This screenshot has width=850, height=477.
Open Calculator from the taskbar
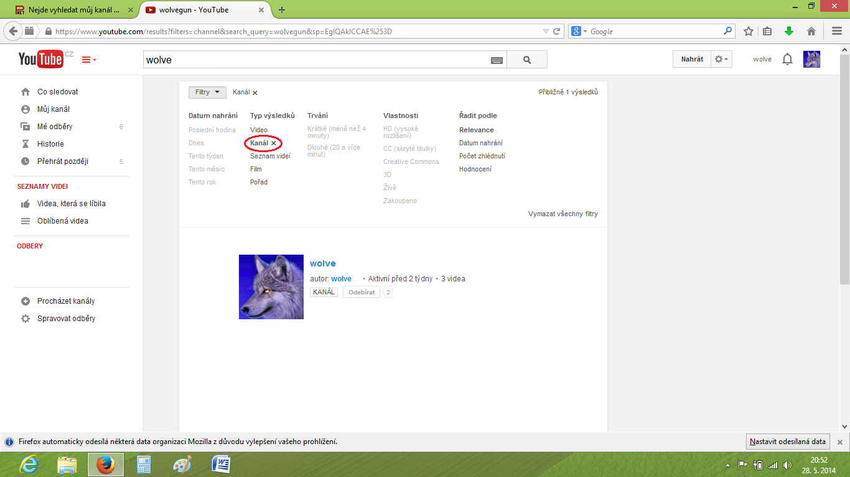coord(144,465)
